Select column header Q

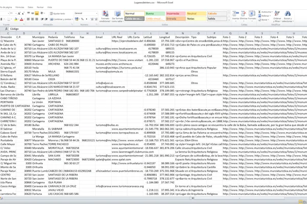230,33
